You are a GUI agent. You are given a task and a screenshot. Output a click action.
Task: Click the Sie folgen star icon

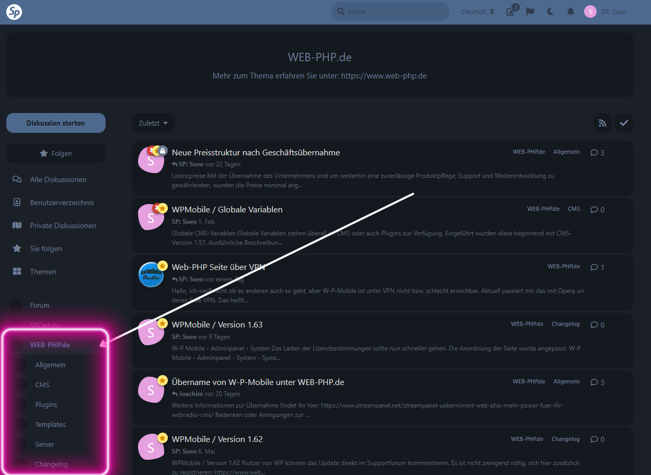[x=17, y=248]
